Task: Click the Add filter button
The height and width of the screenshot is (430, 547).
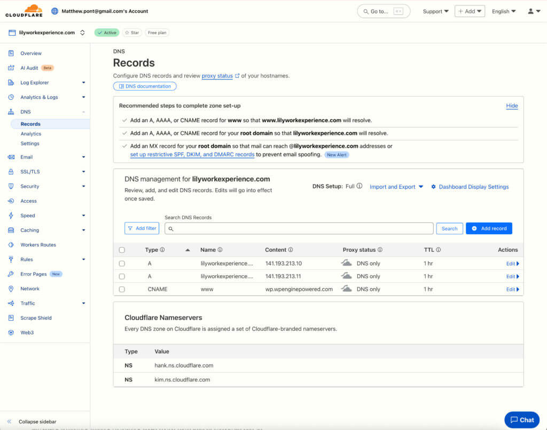Action: click(142, 228)
